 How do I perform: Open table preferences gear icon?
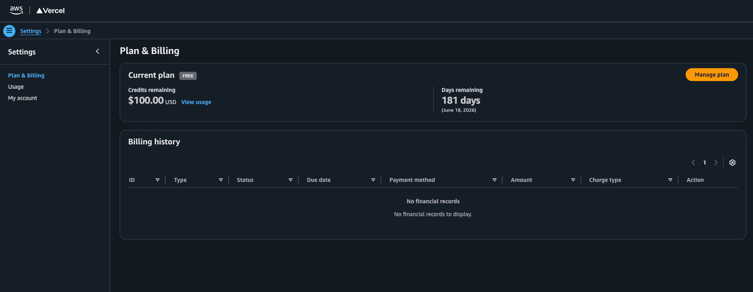tap(732, 163)
